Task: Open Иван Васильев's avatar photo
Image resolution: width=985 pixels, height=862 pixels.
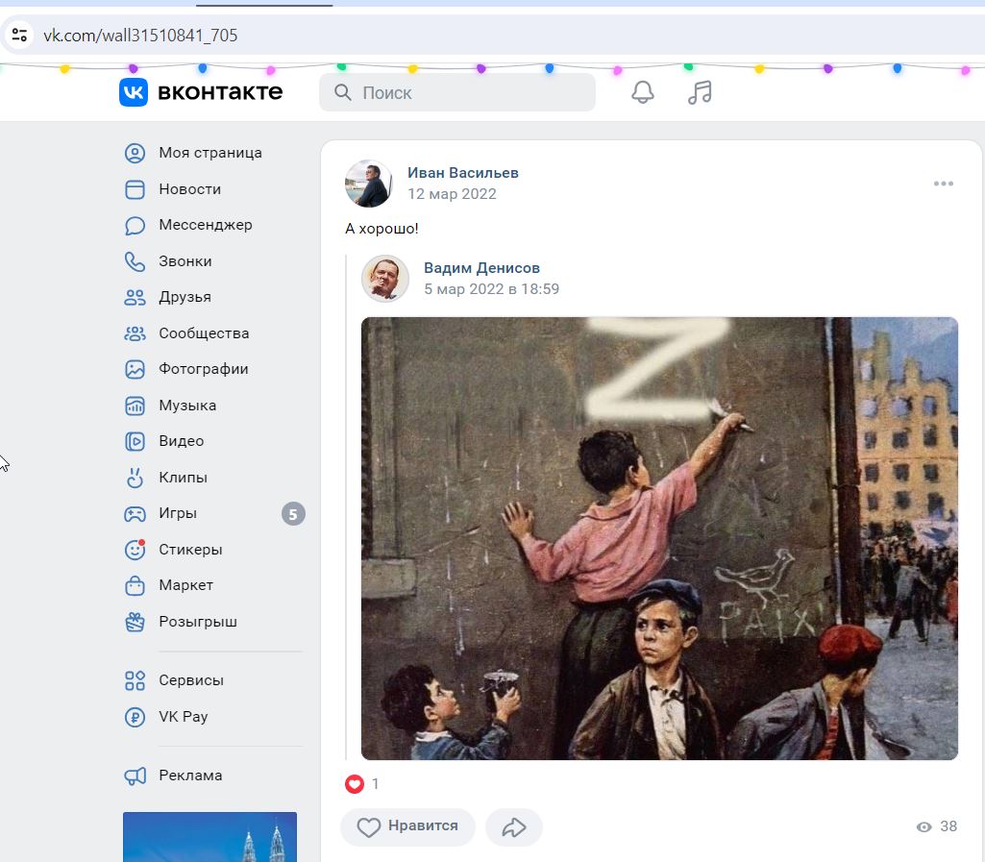Action: pos(369,184)
